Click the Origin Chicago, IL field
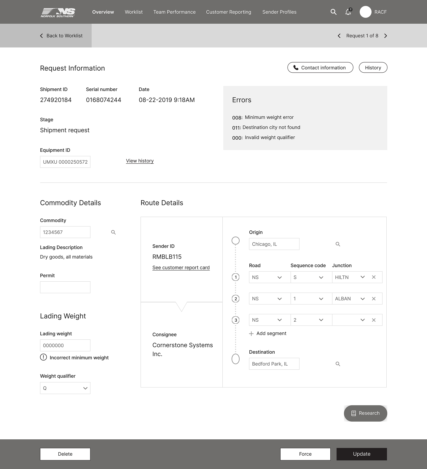The image size is (427, 469). [x=274, y=244]
